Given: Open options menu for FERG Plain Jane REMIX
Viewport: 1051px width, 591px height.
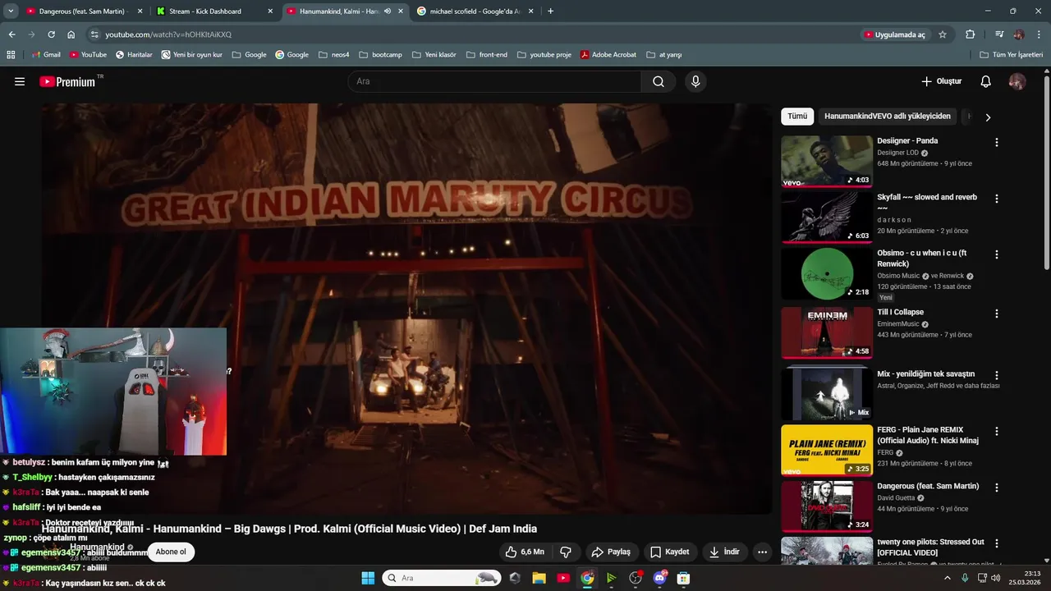Looking at the screenshot, I should click(x=997, y=431).
